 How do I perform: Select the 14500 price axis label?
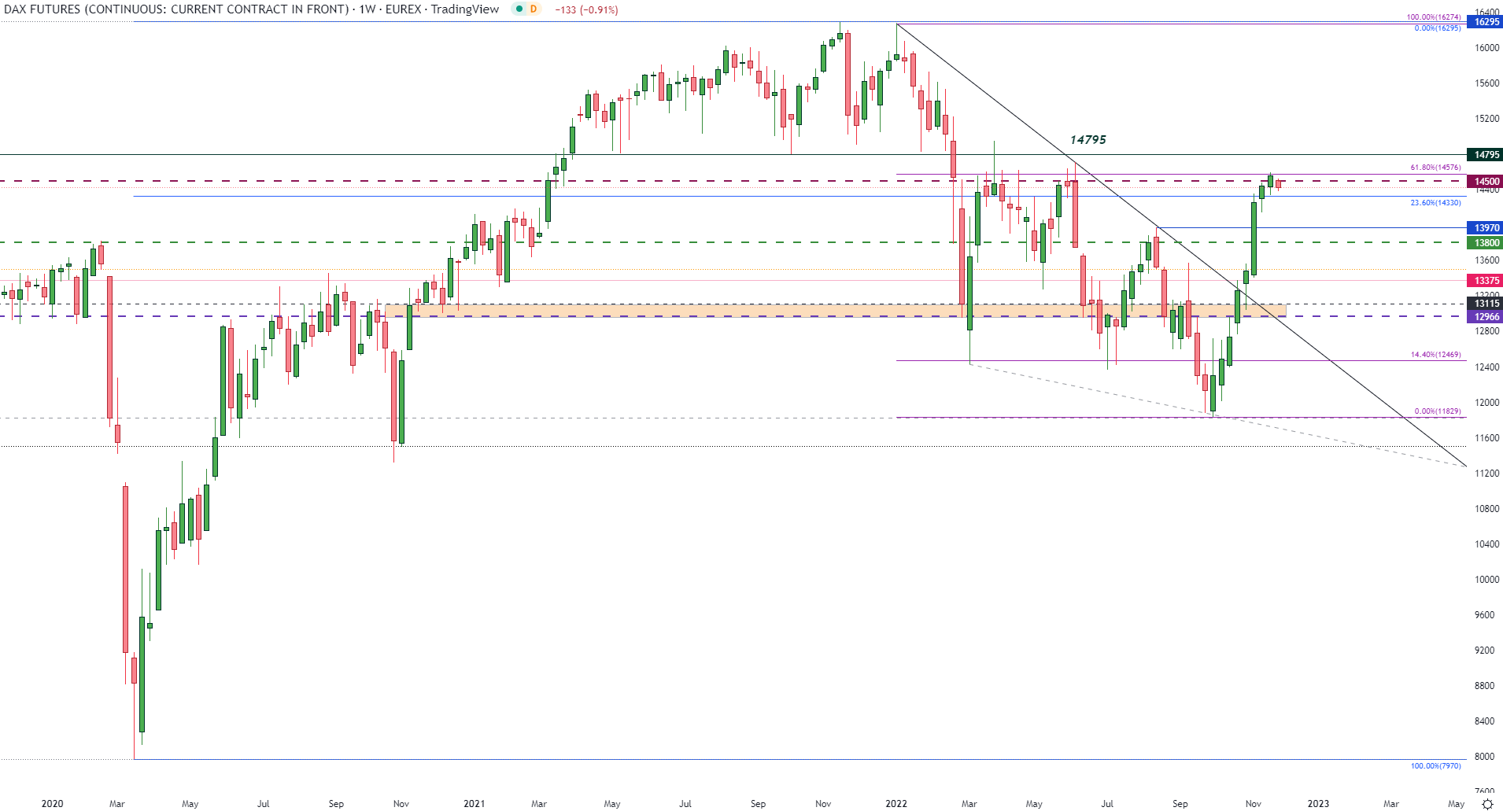(x=1485, y=182)
